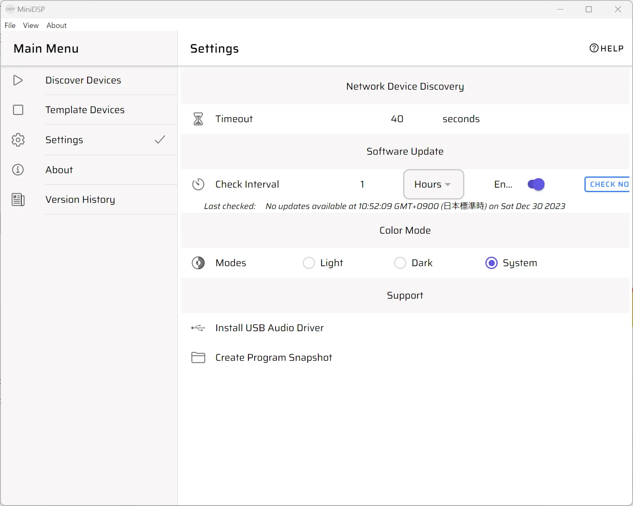
Task: Open the View menu
Action: click(x=31, y=26)
